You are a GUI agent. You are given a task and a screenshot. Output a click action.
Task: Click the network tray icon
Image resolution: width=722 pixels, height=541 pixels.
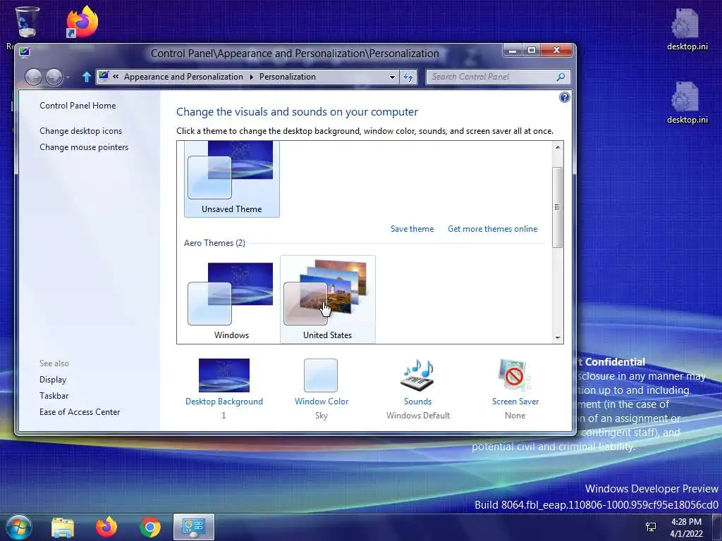tap(651, 527)
